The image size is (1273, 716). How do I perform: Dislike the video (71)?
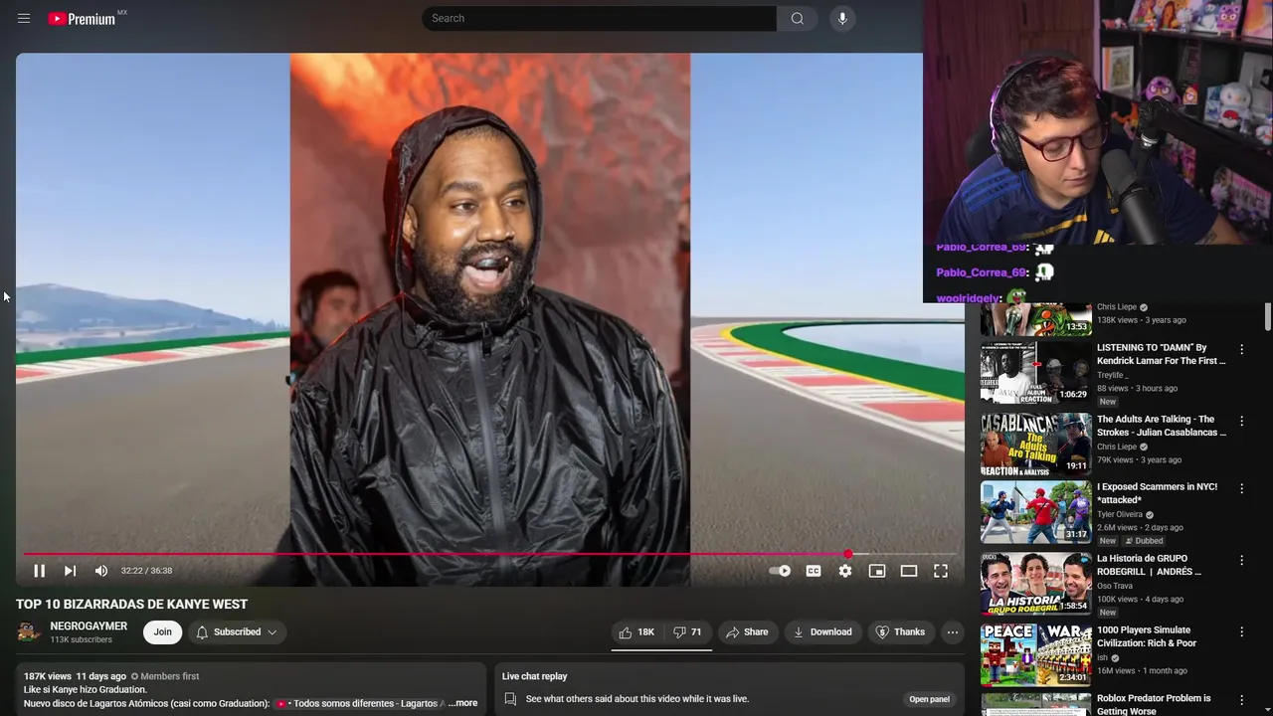[x=687, y=631]
